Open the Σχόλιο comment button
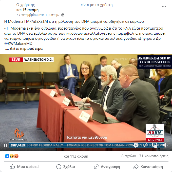Image resolution: width=172 pixels, height=172 pixels. pyautogui.click(x=66, y=167)
